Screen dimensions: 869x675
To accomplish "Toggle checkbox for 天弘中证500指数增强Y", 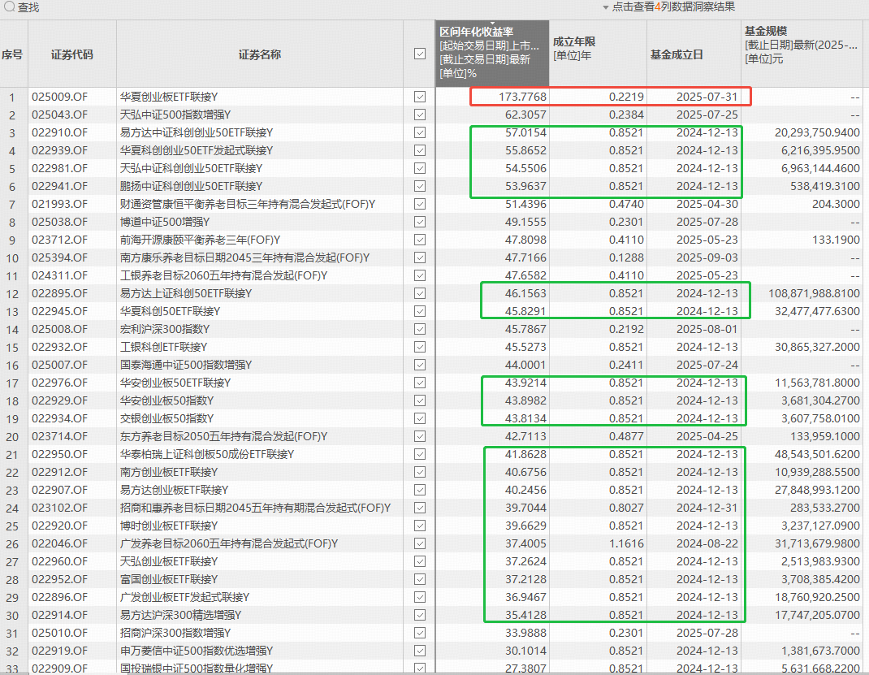I will coord(419,115).
